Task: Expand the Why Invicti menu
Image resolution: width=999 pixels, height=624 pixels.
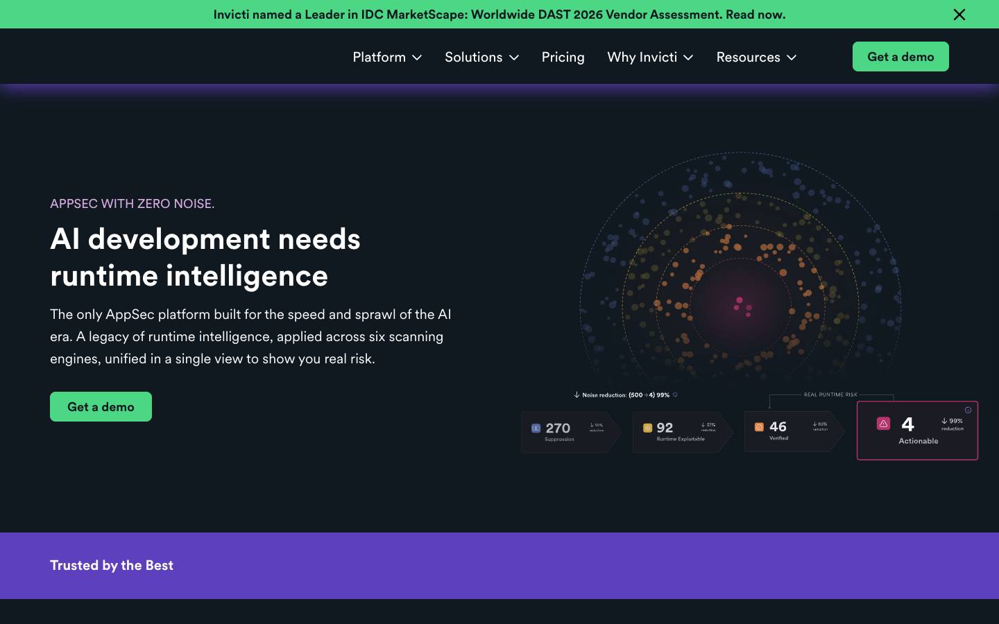Action: (x=650, y=57)
